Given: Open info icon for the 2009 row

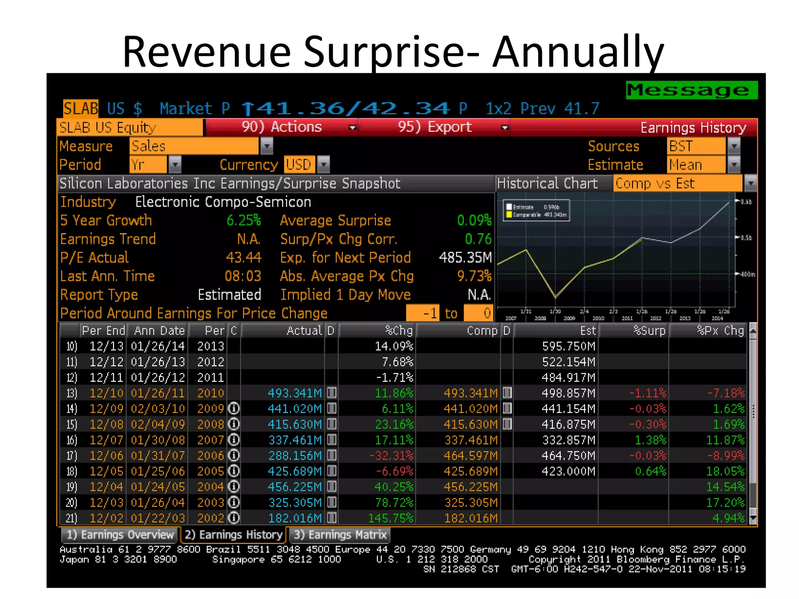Looking at the screenshot, I should click(x=233, y=408).
